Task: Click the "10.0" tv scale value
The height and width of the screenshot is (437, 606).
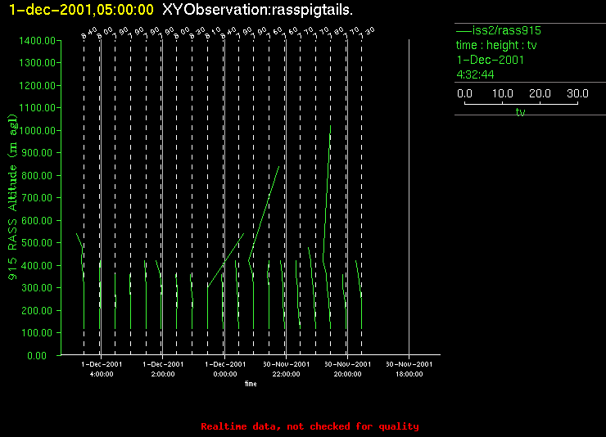Action: pyautogui.click(x=503, y=93)
